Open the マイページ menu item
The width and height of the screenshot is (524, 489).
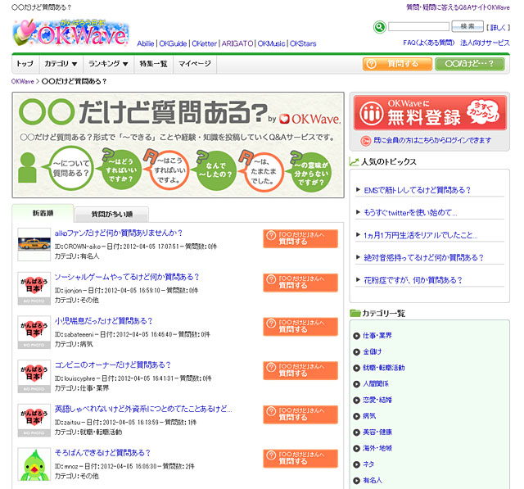[x=195, y=64]
